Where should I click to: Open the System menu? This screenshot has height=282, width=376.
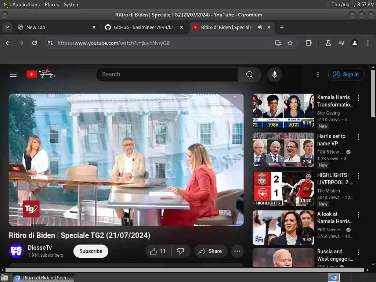72,4
